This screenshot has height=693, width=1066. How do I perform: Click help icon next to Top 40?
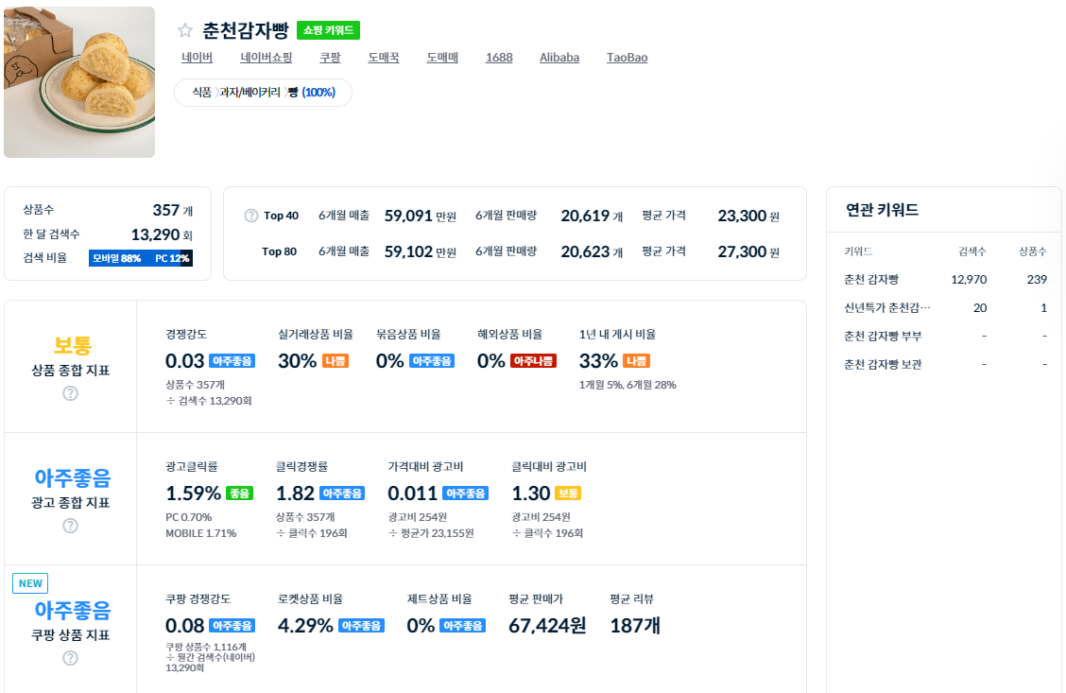click(x=250, y=216)
